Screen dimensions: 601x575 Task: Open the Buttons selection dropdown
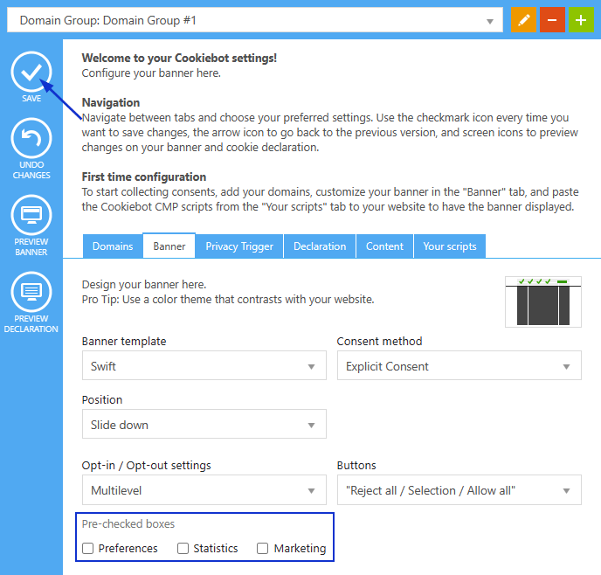pos(459,490)
